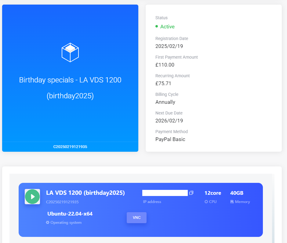Screen dimensions: 287x243
Task: Select the LA VDS 1200 (birthday2025) server name
Action: click(85, 193)
